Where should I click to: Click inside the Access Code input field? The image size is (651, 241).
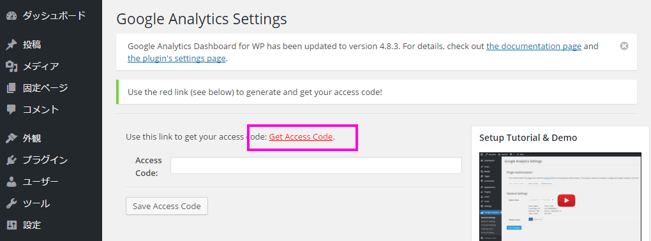click(x=316, y=166)
